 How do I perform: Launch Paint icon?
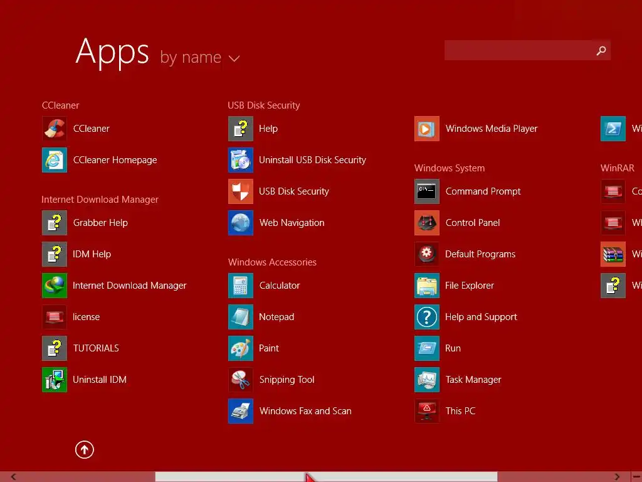(241, 348)
